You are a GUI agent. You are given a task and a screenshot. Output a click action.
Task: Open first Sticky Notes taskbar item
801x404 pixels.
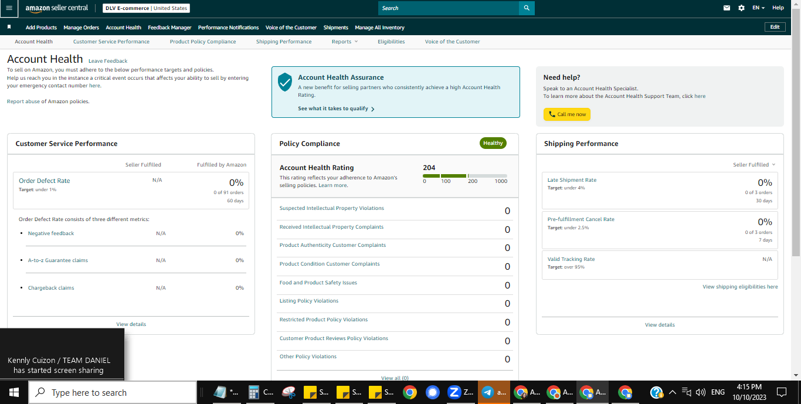[x=317, y=392]
